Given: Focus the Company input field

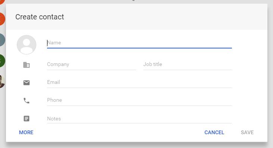Looking at the screenshot, I should click(91, 64).
